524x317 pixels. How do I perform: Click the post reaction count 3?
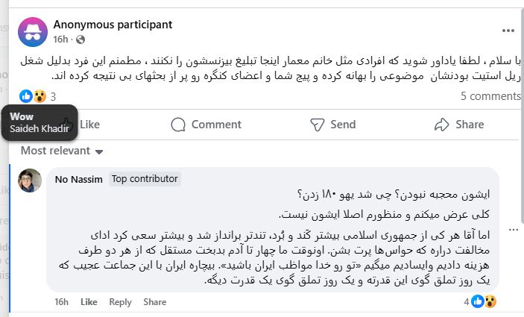[x=53, y=96]
